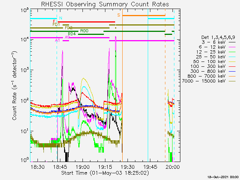Screen dimensions: 240x180
Task: Select the '300 - 800 keV' legend label
Action: [208, 71]
